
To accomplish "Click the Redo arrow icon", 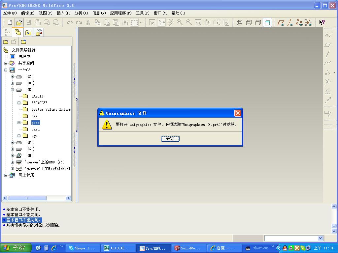I will 79,22.
